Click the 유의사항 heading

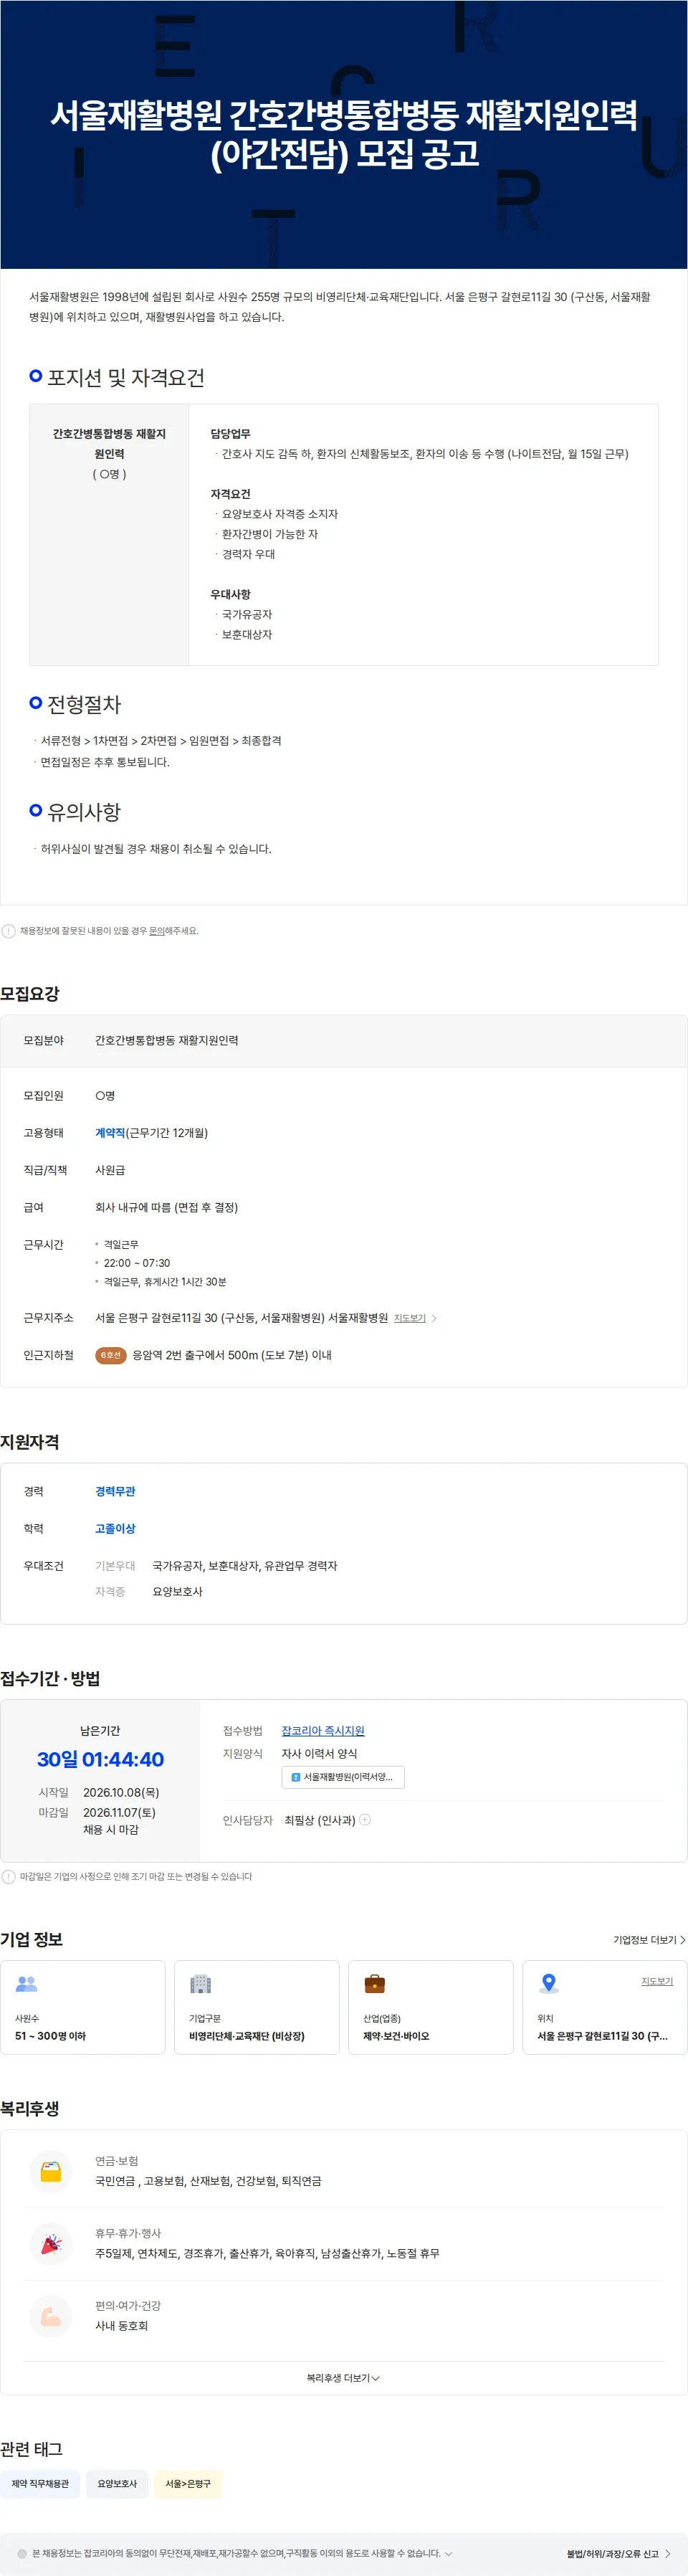(x=84, y=812)
